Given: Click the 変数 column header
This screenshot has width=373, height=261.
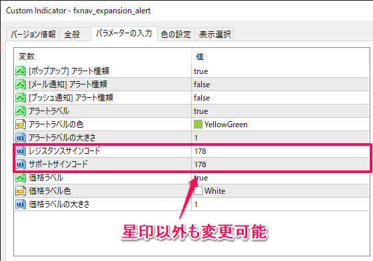Looking at the screenshot, I should [27, 57].
